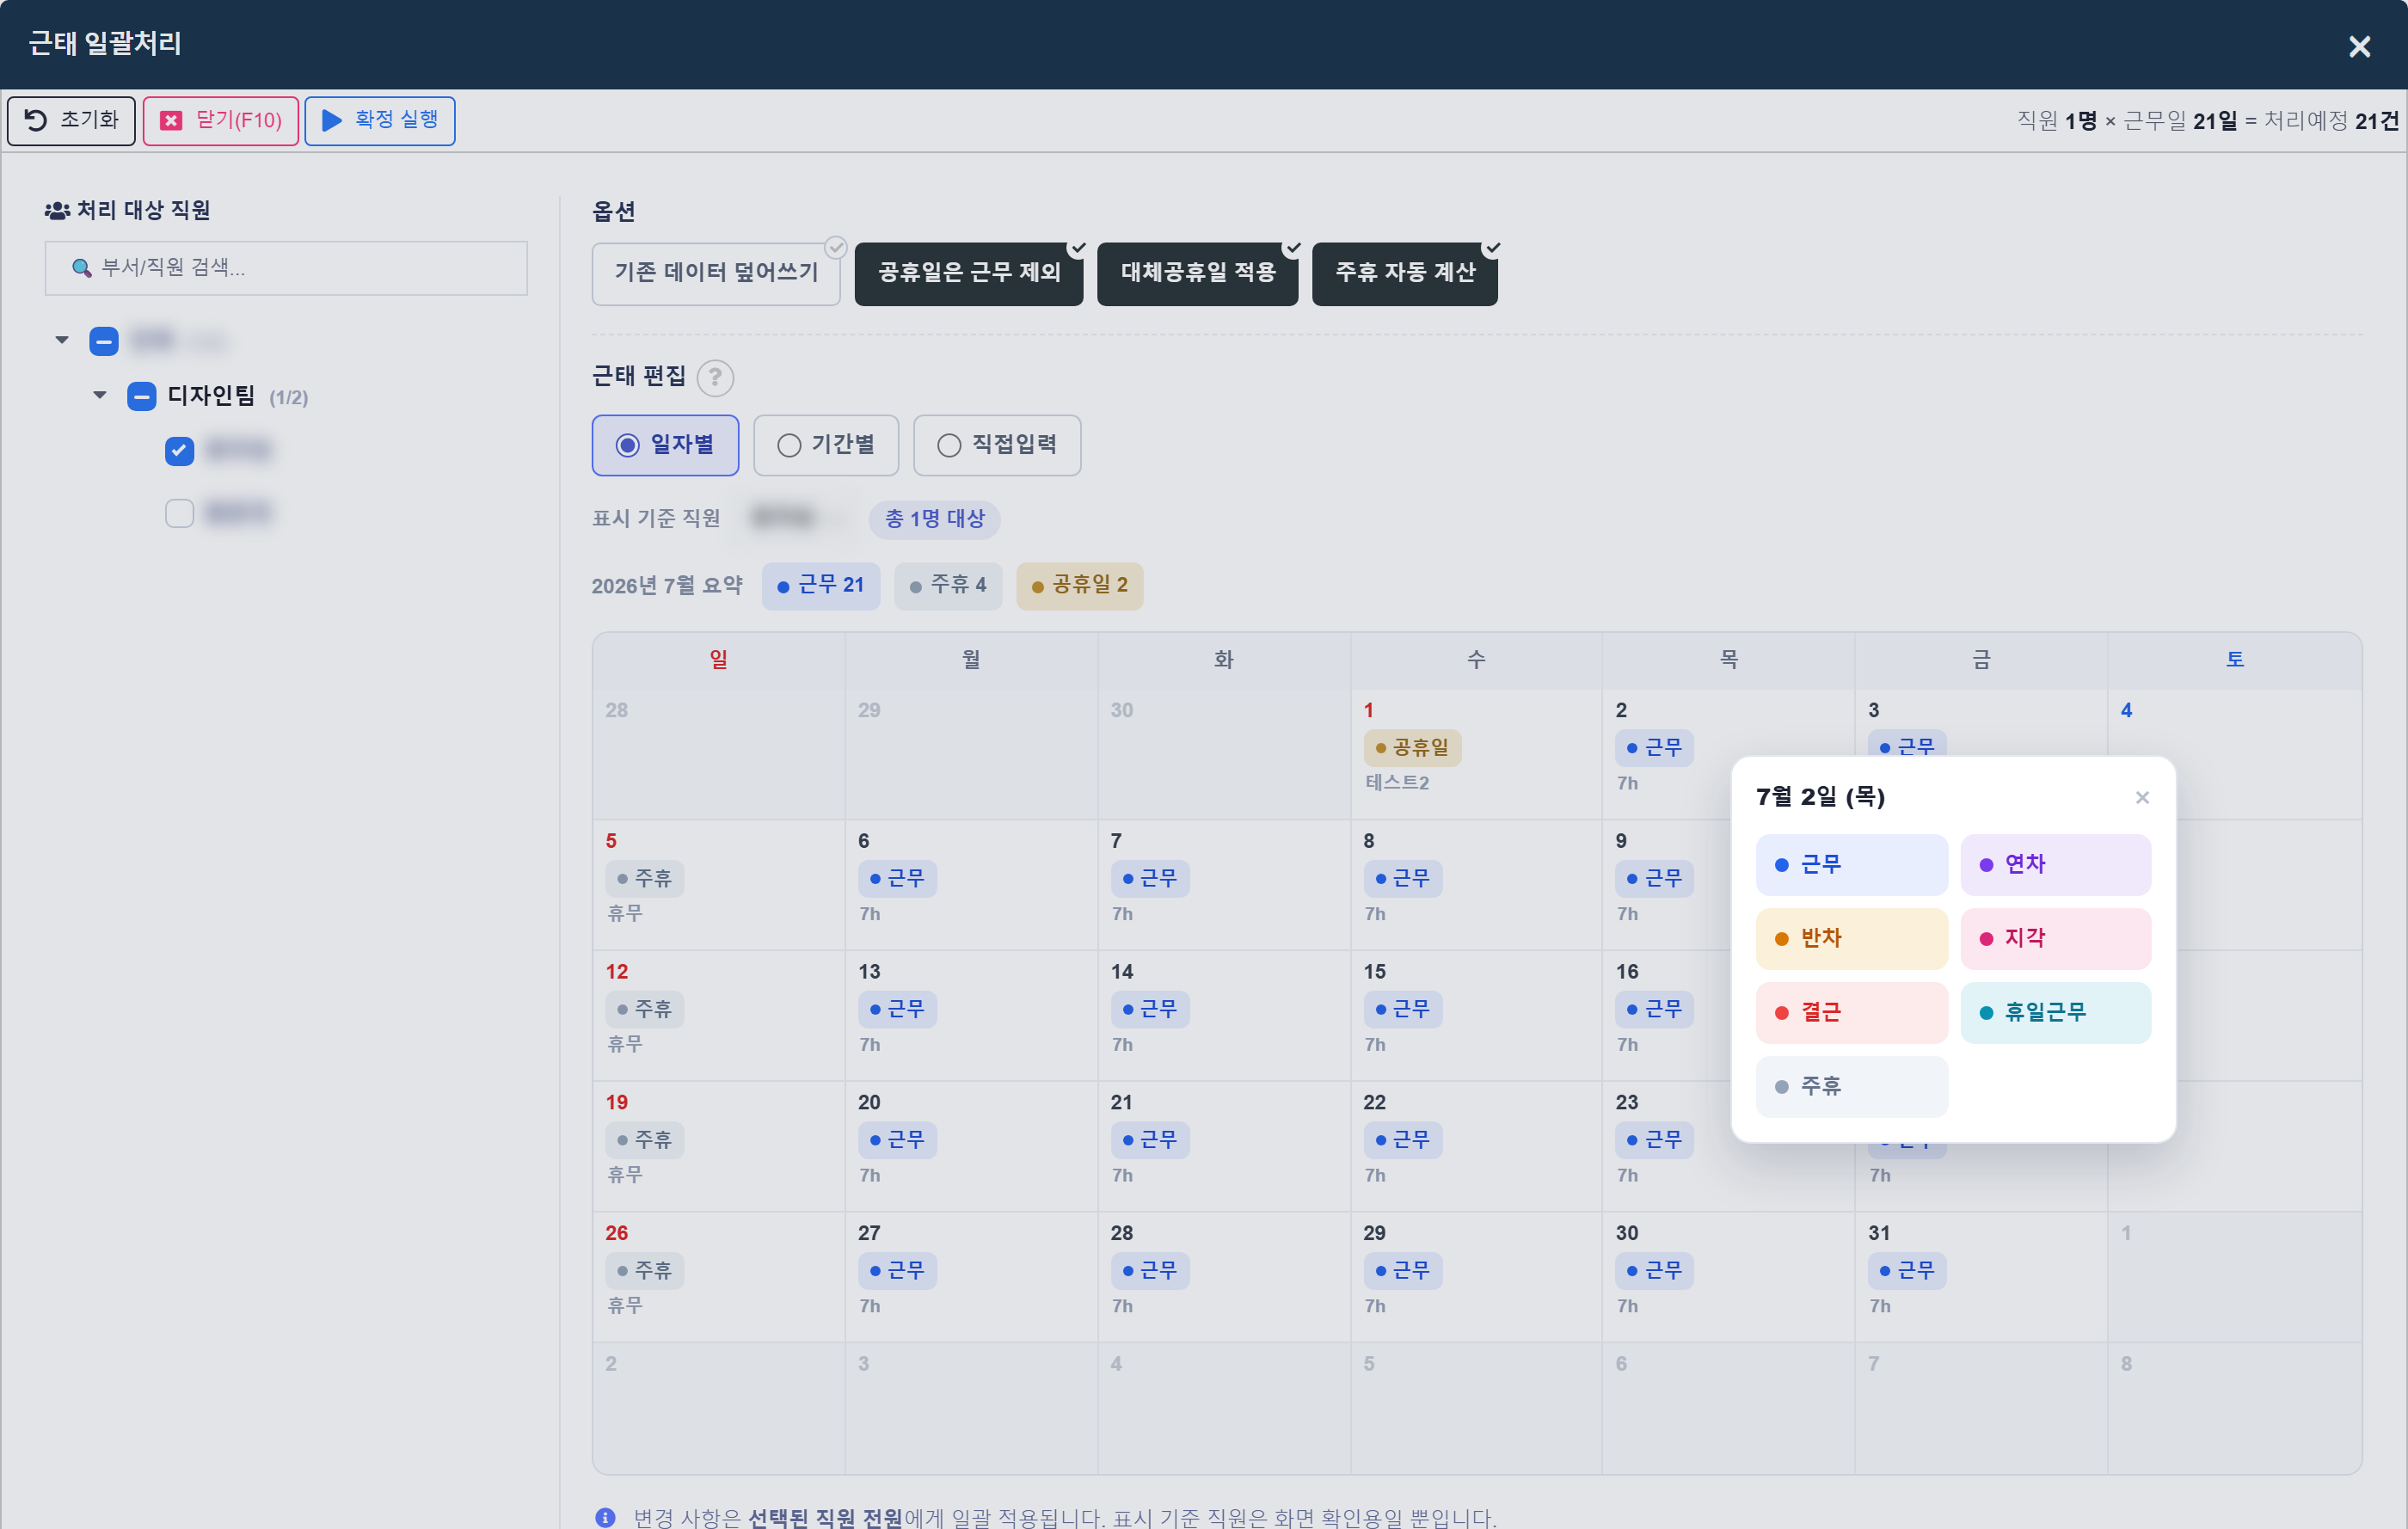Run 확정 실행 button
The height and width of the screenshot is (1529, 2408).
tap(379, 120)
